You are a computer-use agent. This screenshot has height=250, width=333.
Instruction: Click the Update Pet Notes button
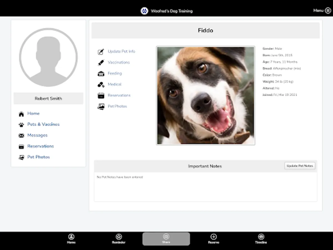click(300, 166)
